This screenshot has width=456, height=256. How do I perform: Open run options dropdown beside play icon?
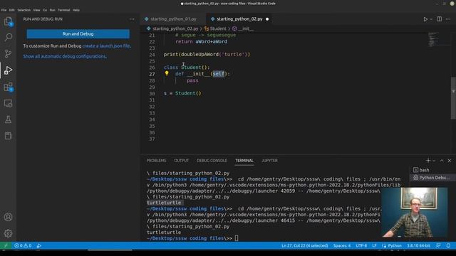[x=431, y=19]
